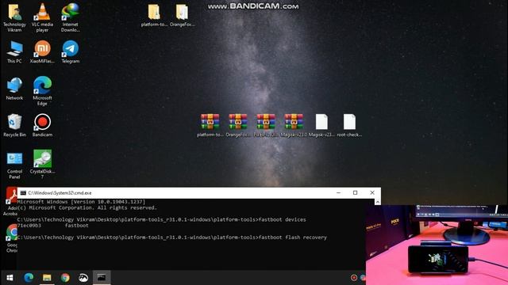
Task: Open Google Chrome from the taskbar
Action: 65,278
